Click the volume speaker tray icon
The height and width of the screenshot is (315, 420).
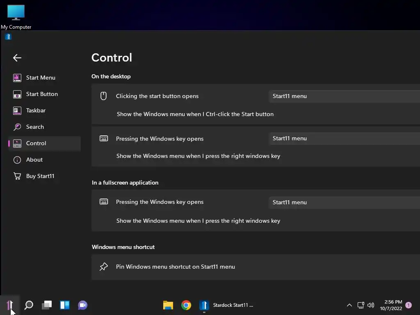371,305
